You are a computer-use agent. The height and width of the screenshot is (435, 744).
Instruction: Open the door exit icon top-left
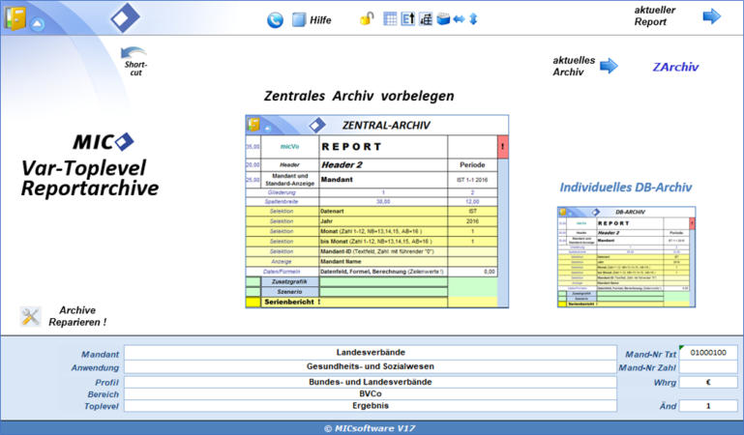pyautogui.click(x=15, y=16)
